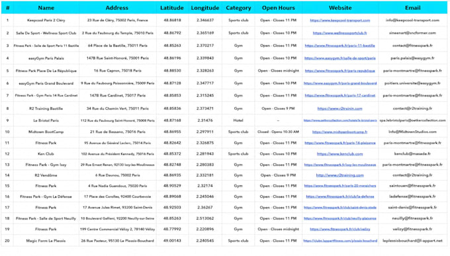Visit the fitnesspark.fr issy-les-moulineaux link
The height and width of the screenshot is (256, 450).
point(339,165)
